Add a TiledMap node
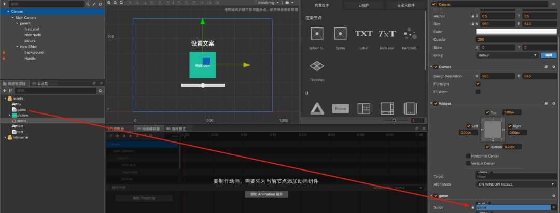Screen dimensions: 560x213 coord(317,66)
